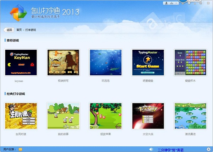Open settings via the bottom-right gear icon
Screen dimensions: 213x152
208,149
